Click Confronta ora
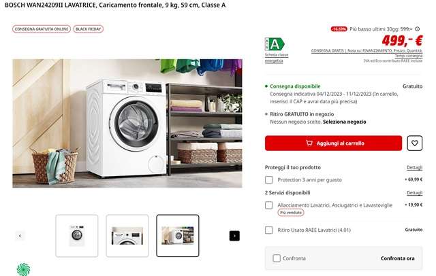The image size is (436, 276). (x=398, y=258)
